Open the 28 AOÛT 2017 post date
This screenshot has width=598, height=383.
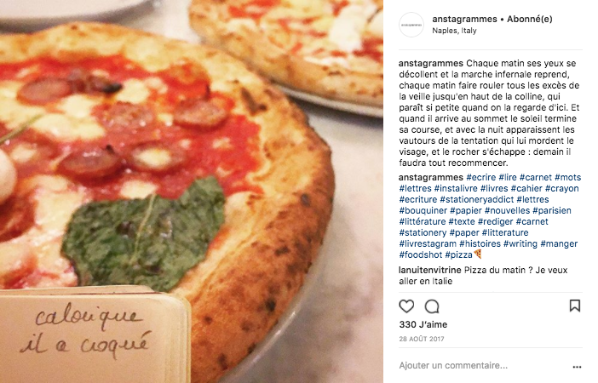[422, 339]
